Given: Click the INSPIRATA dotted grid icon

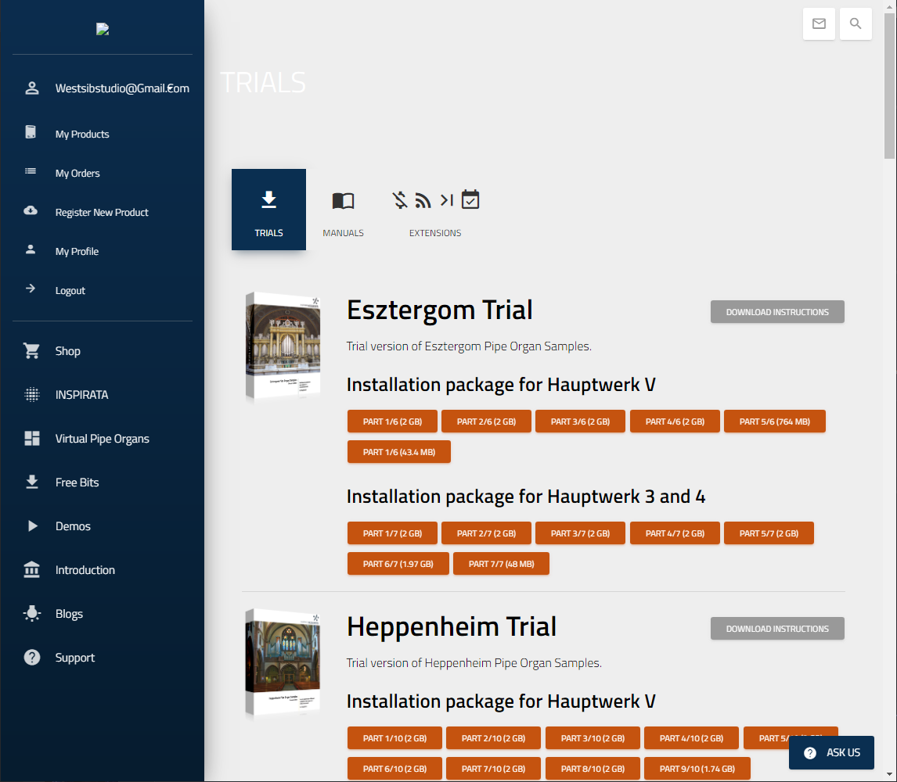Looking at the screenshot, I should (32, 394).
